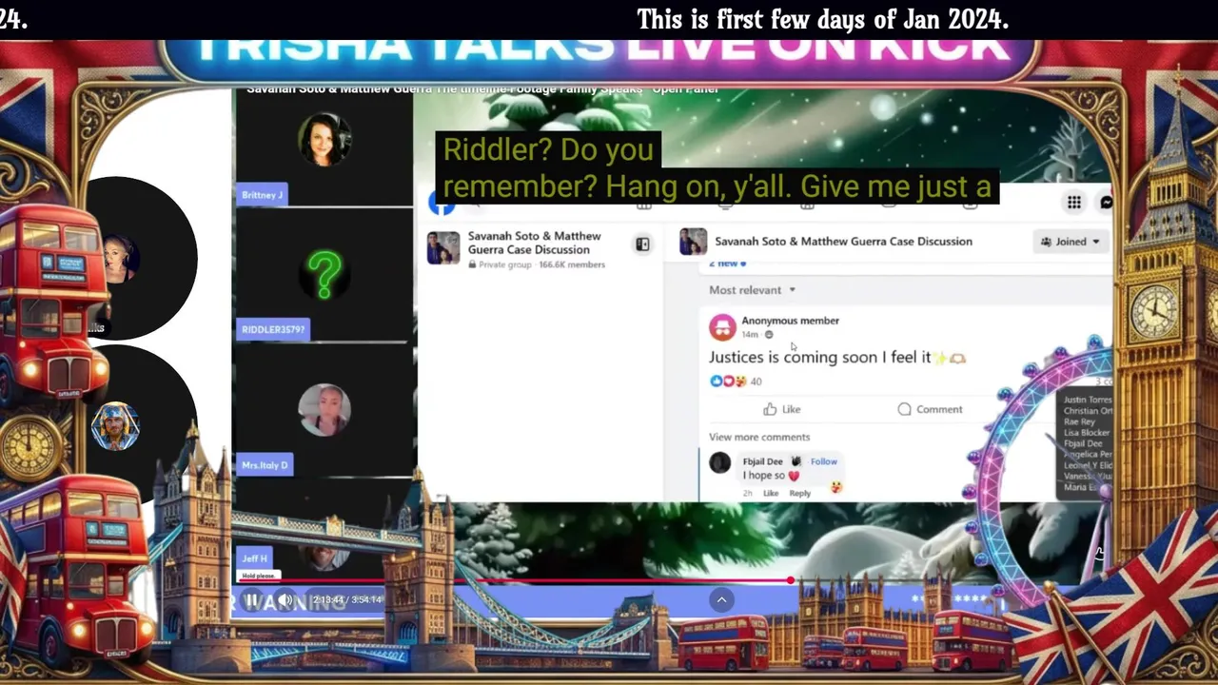The image size is (1218, 685).
Task: Click Justin Torres in the reactions name list
Action: click(1087, 401)
